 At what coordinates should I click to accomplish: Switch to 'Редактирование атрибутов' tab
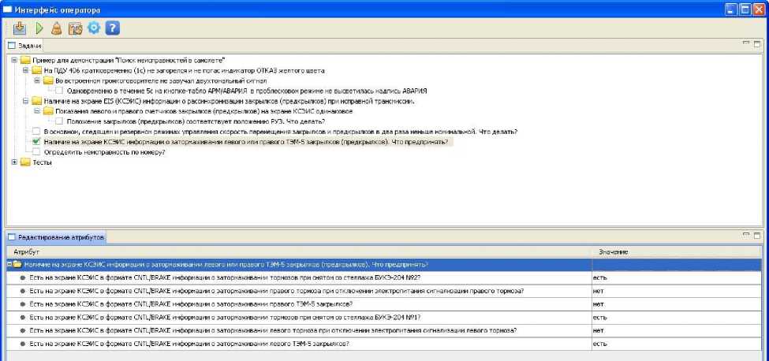(57, 237)
